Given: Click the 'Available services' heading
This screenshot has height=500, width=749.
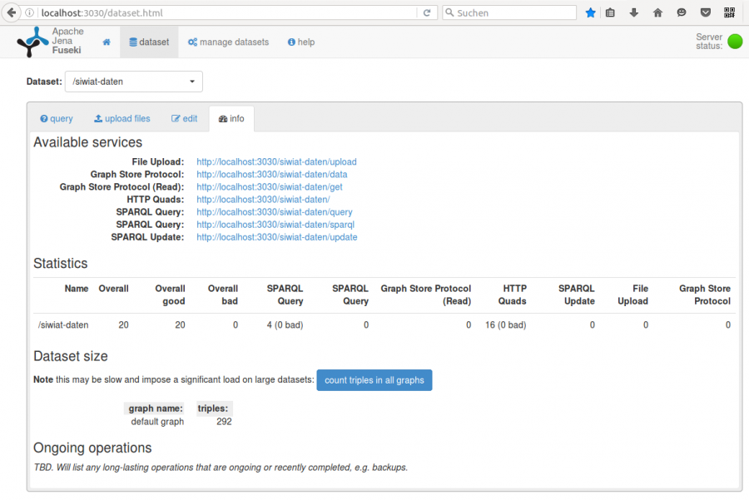Looking at the screenshot, I should 88,142.
